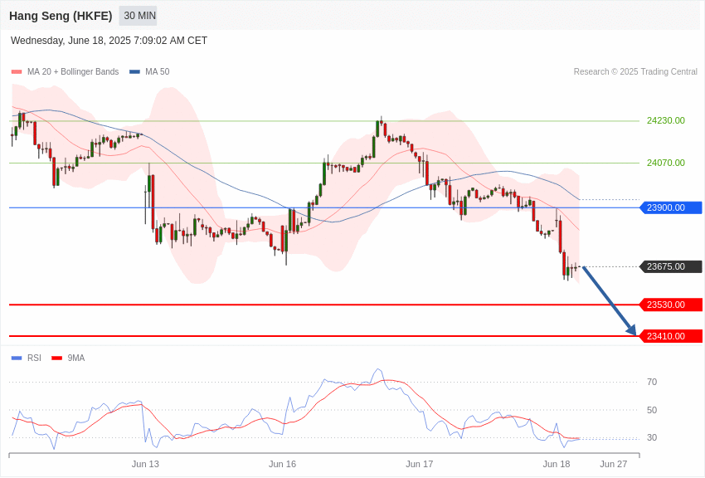Viewport: 705px width, 478px height.
Task: Click the MA 20 + Bollinger Bands legend label
Action: (73, 71)
